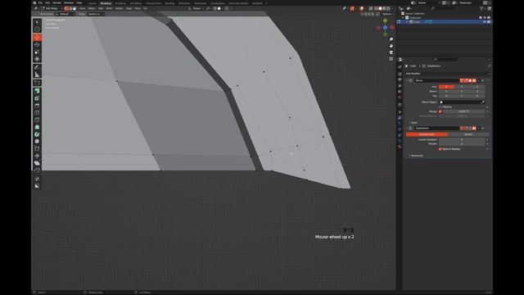The width and height of the screenshot is (524, 295).
Task: Hide the Collection with eye icon
Action: 484,17
